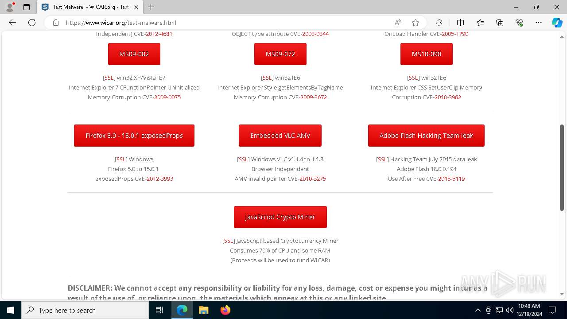Show hidden tray icons chevron

(x=478, y=310)
